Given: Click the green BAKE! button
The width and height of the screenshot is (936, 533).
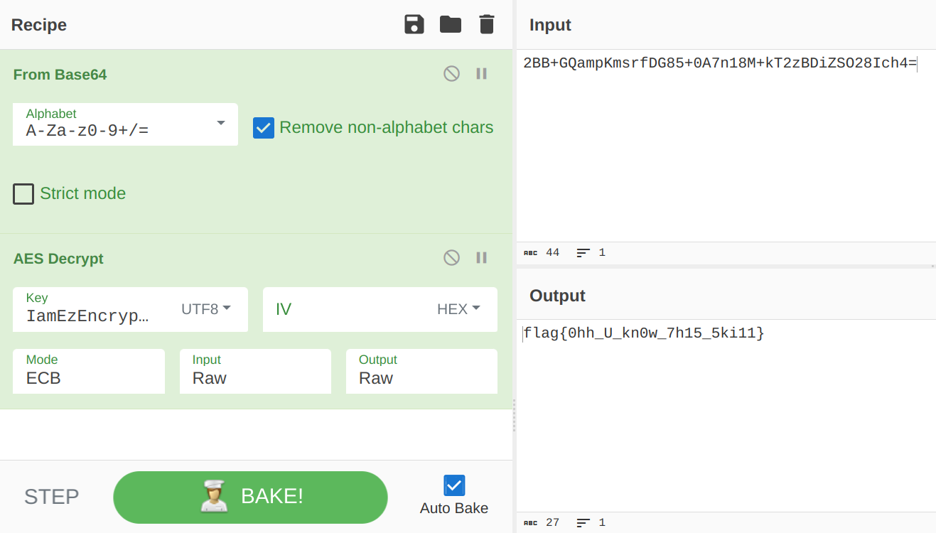Looking at the screenshot, I should 250,497.
